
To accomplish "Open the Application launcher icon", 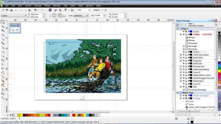I will 66,10.
